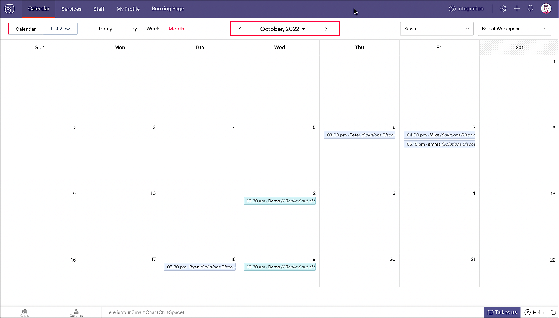Click the bottom-right chat windows icon

(x=553, y=312)
